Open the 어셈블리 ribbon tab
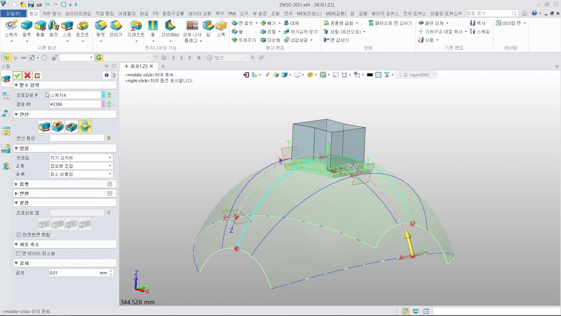The image size is (561, 316). coord(127,14)
